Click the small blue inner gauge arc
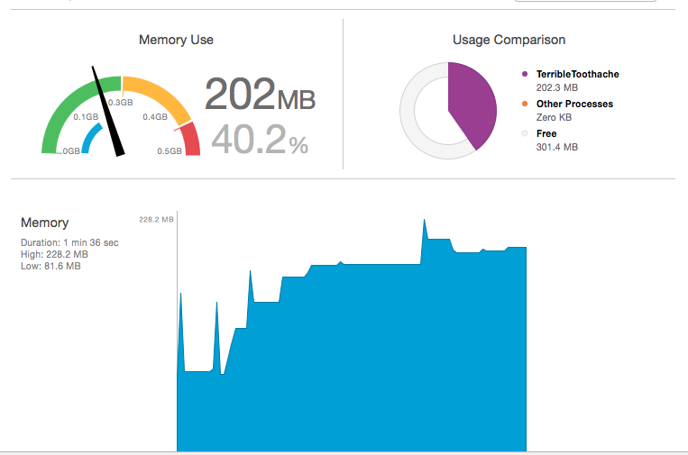This screenshot has width=688, height=455. [91, 137]
